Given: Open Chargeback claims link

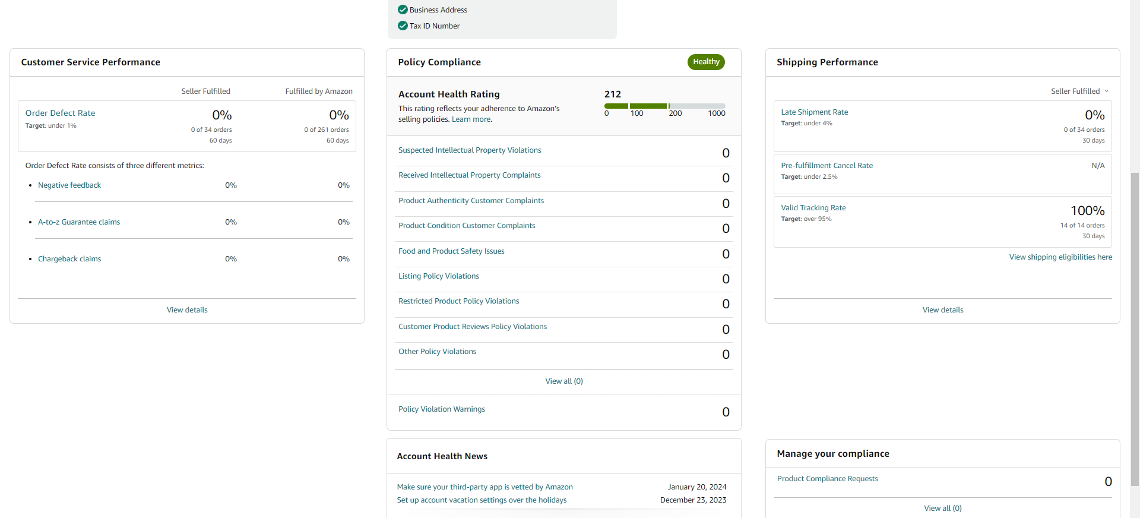Looking at the screenshot, I should point(69,259).
